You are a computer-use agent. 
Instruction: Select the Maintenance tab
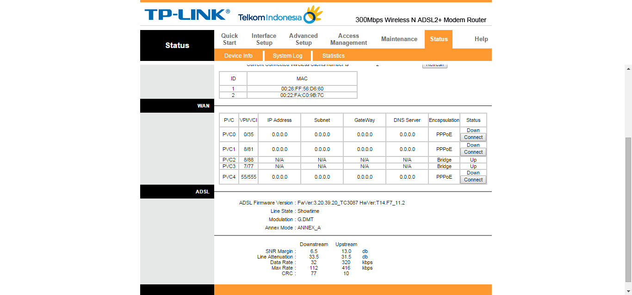coord(399,39)
